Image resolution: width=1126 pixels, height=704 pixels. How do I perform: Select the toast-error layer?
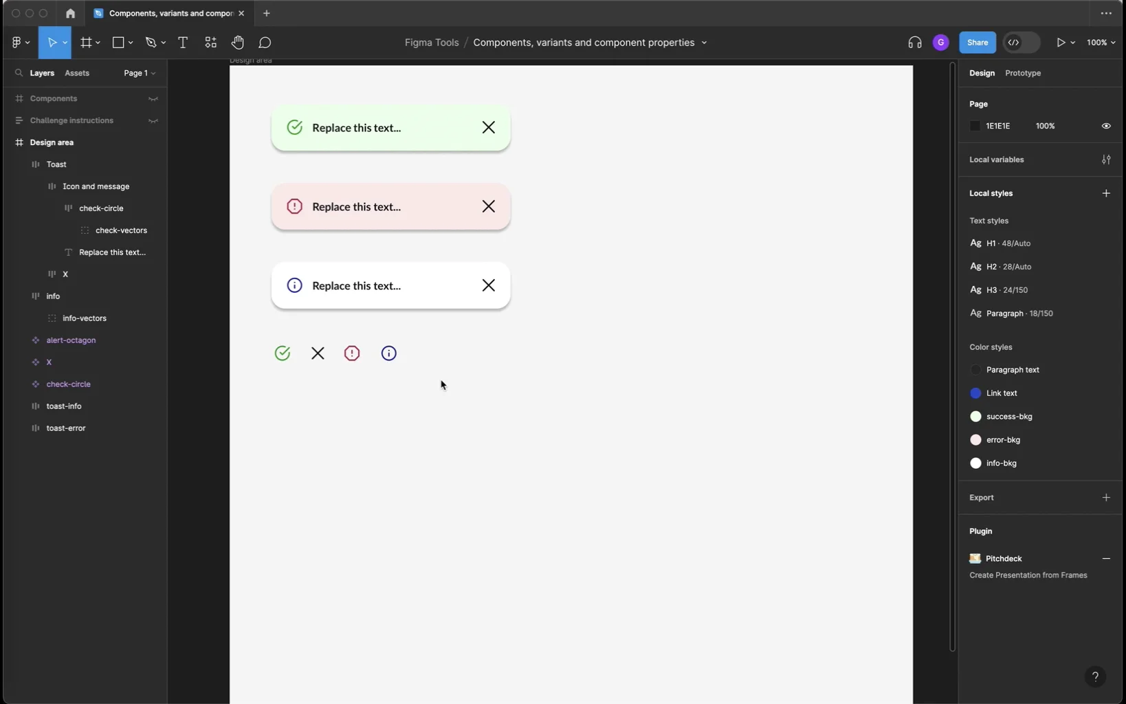(67, 428)
